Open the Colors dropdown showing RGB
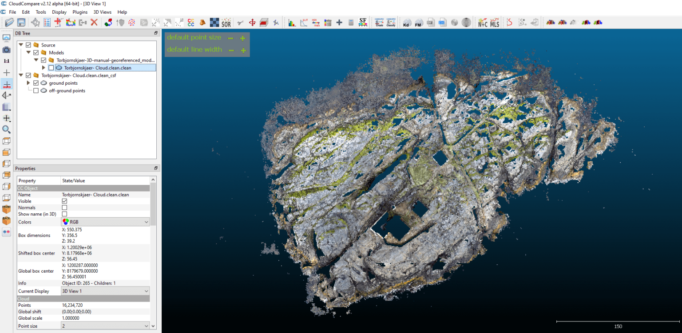This screenshot has width=682, height=333. point(105,222)
